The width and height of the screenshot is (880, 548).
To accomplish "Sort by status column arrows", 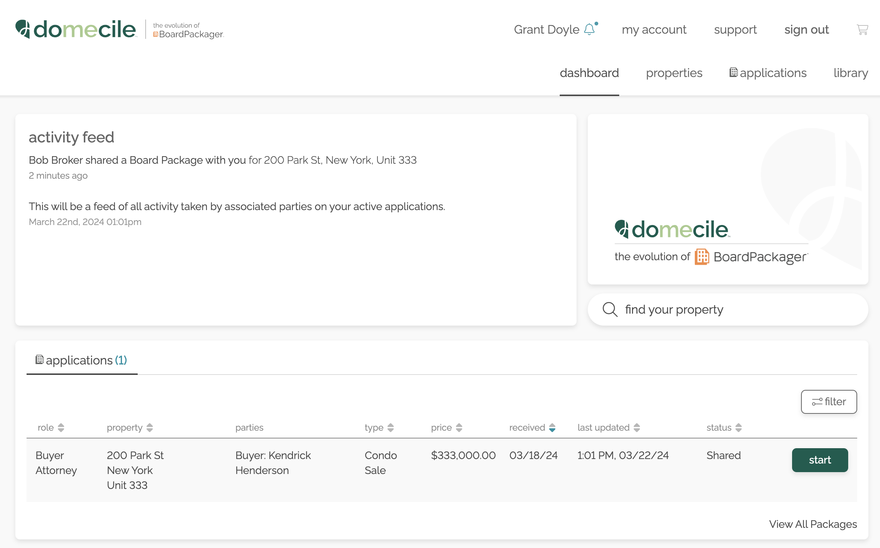I will 739,428.
